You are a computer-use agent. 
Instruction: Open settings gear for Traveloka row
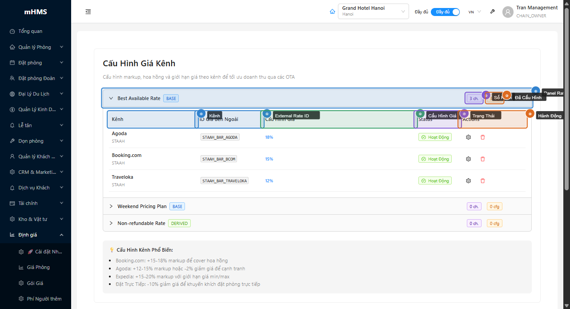coord(468,181)
